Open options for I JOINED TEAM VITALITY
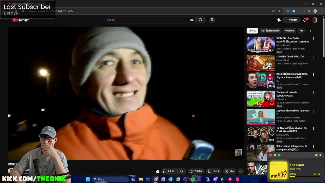This screenshot has width=325, height=183. (313, 57)
